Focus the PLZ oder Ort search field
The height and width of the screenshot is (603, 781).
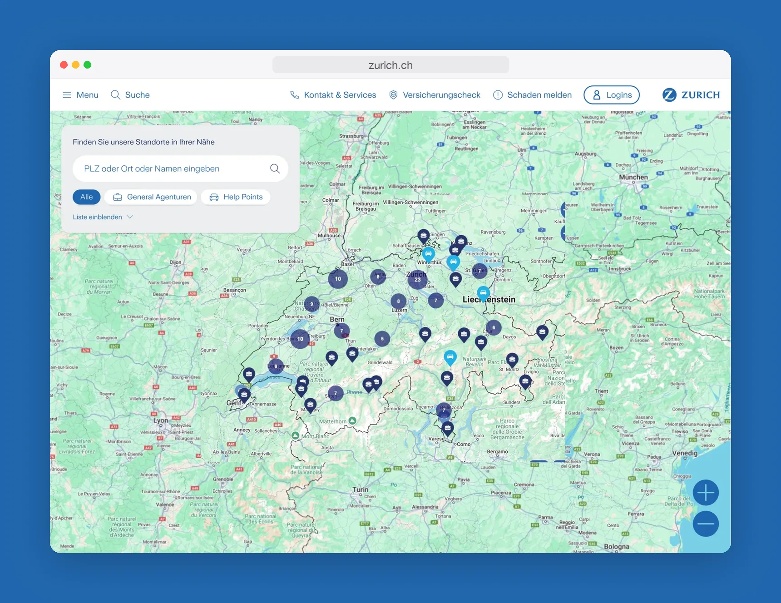[180, 169]
